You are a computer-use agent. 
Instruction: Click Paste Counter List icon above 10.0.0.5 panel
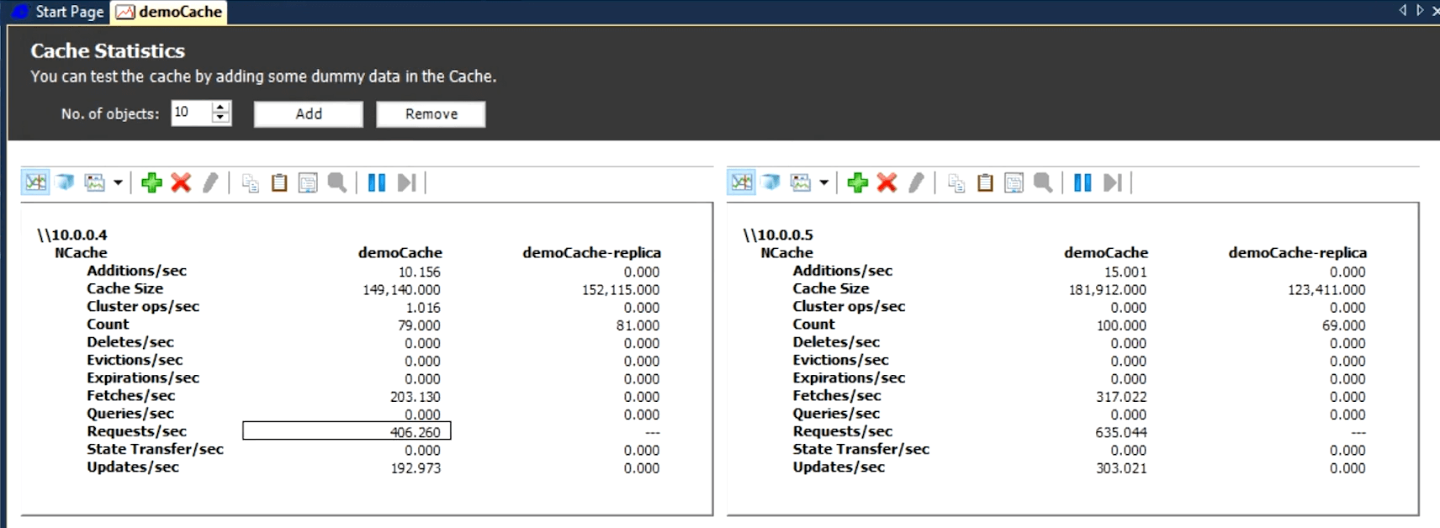coord(985,182)
